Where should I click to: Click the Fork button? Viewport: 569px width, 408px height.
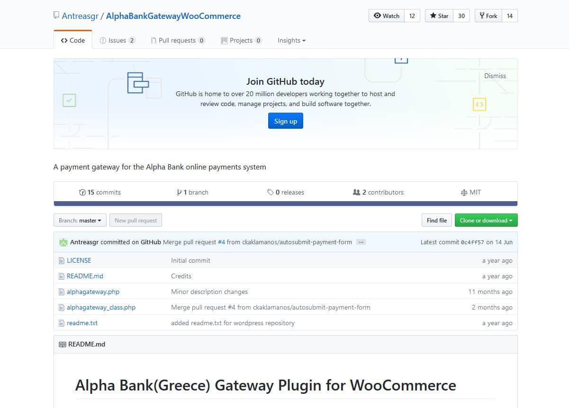pos(488,16)
